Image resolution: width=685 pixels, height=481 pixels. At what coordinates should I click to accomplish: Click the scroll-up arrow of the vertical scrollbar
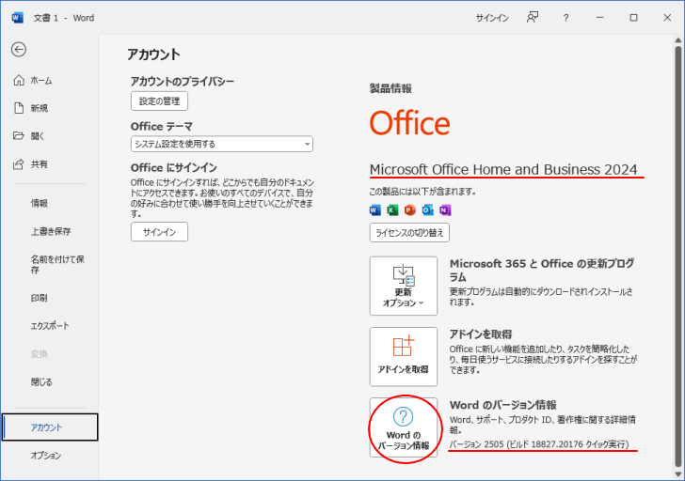click(x=678, y=40)
